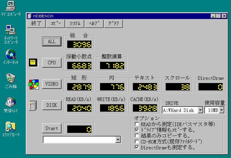Open the ヘルプ (Help) button

(94, 23)
